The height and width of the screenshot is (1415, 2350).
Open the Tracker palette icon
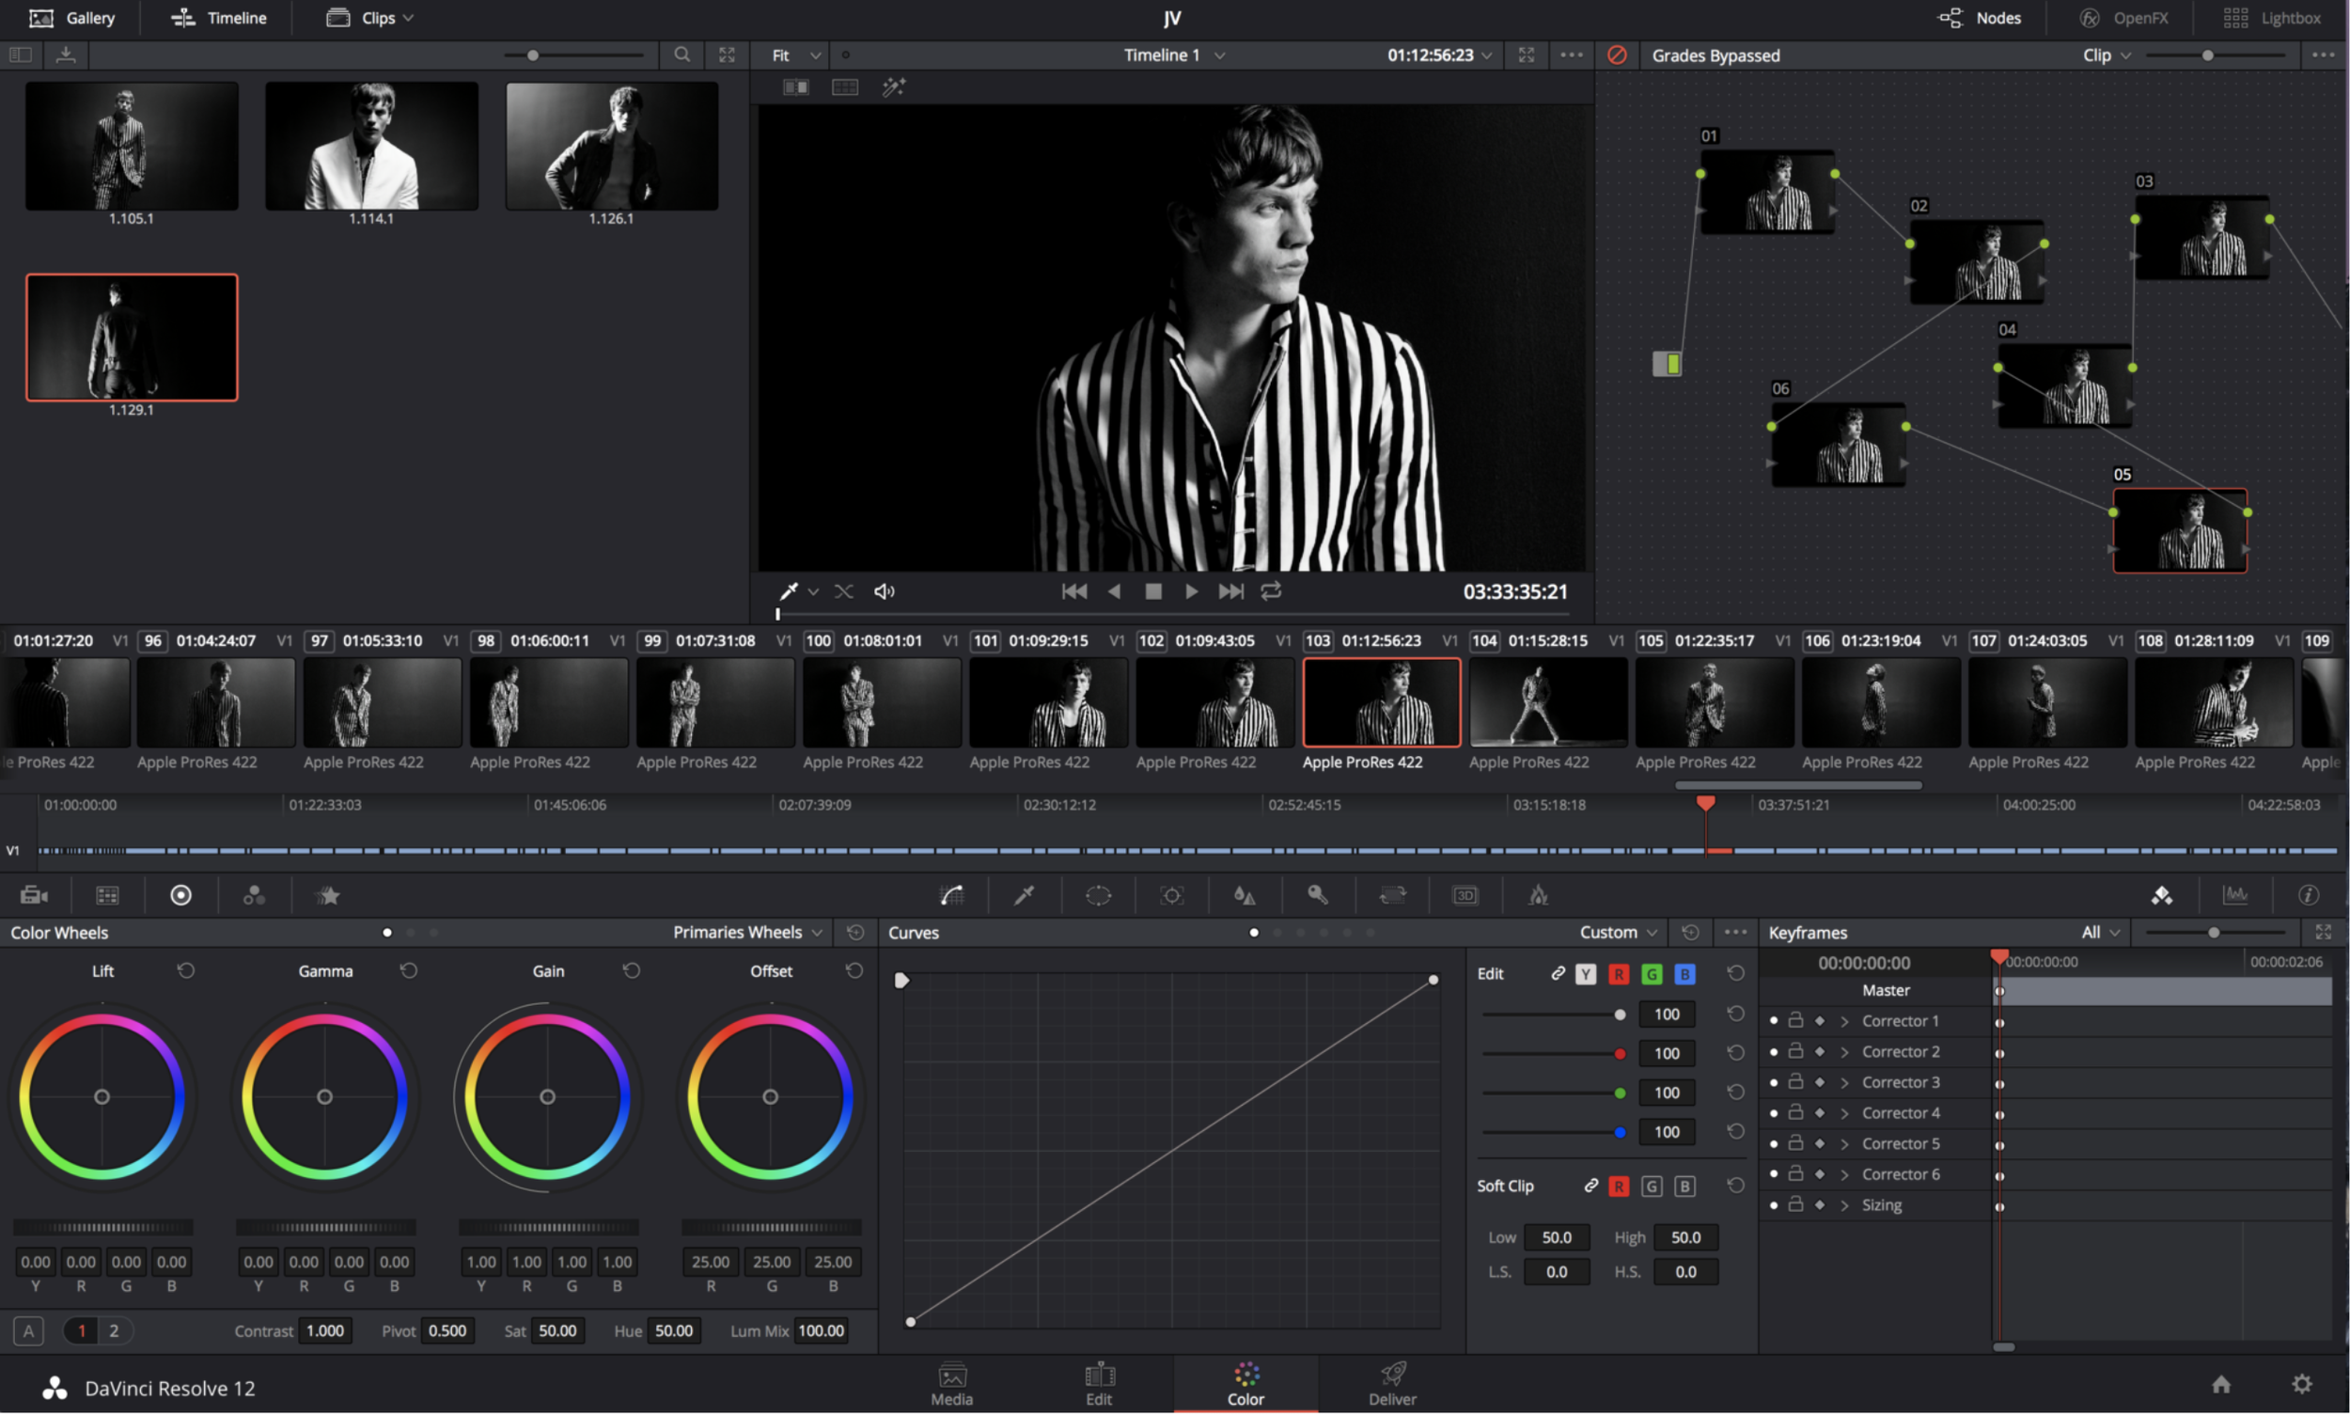tap(1171, 894)
